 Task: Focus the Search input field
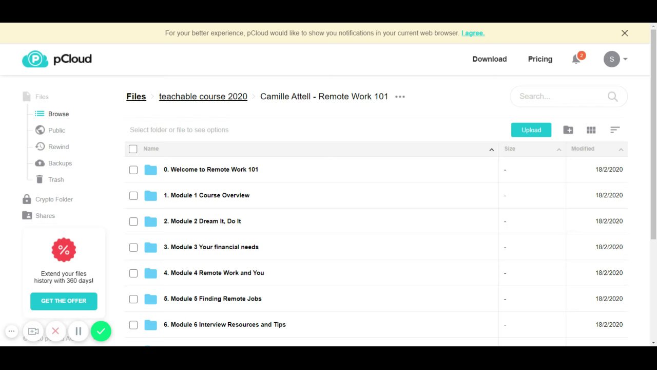click(x=561, y=96)
